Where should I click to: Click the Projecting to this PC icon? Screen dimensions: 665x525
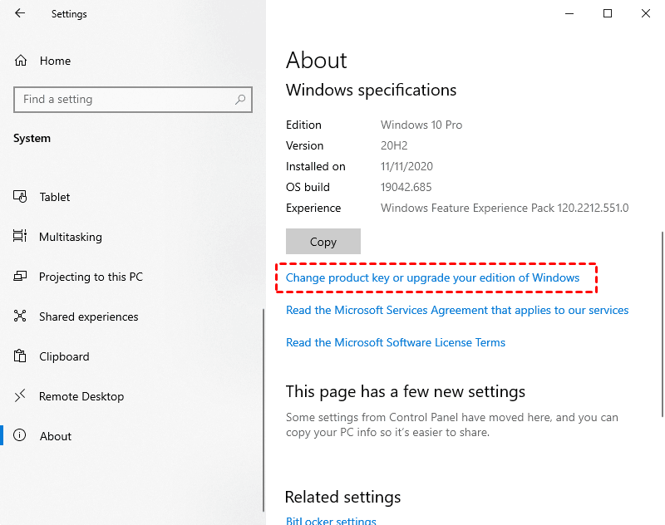(20, 277)
